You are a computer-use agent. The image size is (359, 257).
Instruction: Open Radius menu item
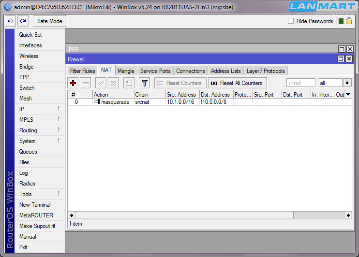[39, 184]
